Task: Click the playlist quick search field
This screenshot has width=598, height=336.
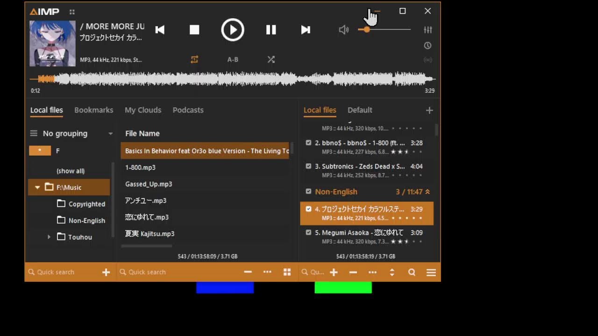Action: (x=313, y=272)
